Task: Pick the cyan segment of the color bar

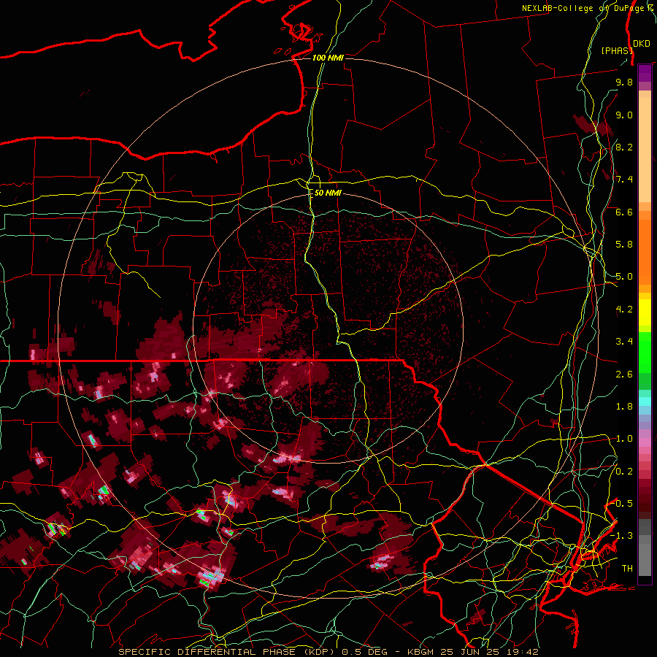Action: tap(645, 401)
